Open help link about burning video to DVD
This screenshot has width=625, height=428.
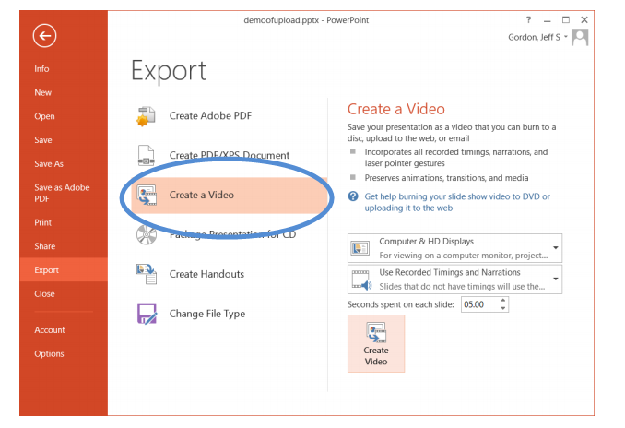[457, 202]
